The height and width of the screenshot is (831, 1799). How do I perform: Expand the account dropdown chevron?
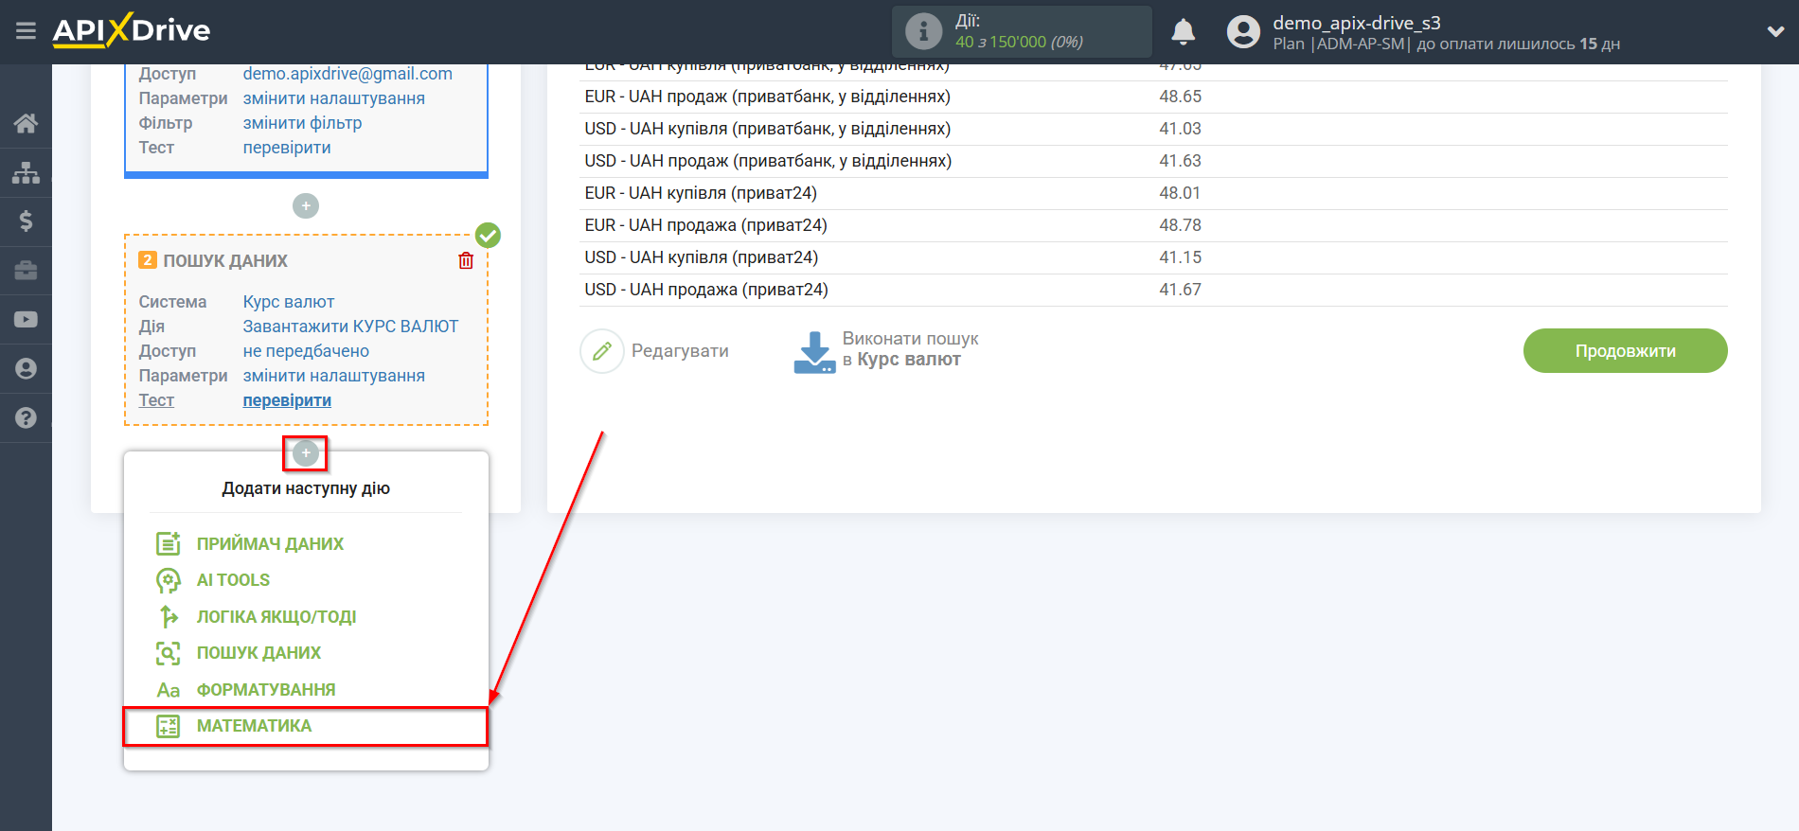[1775, 31]
